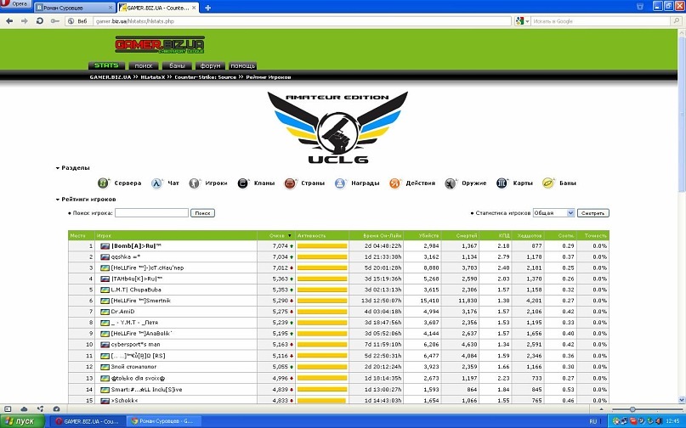Open the closed tabs trash icon

tap(639, 6)
